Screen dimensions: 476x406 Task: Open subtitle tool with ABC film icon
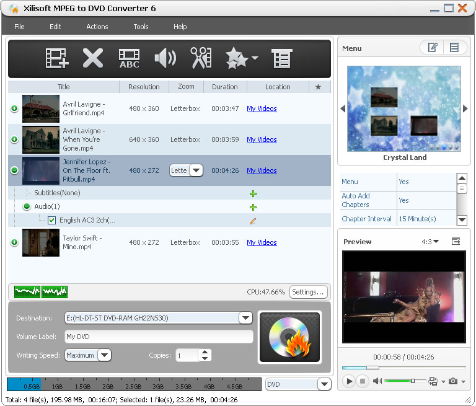[130, 58]
